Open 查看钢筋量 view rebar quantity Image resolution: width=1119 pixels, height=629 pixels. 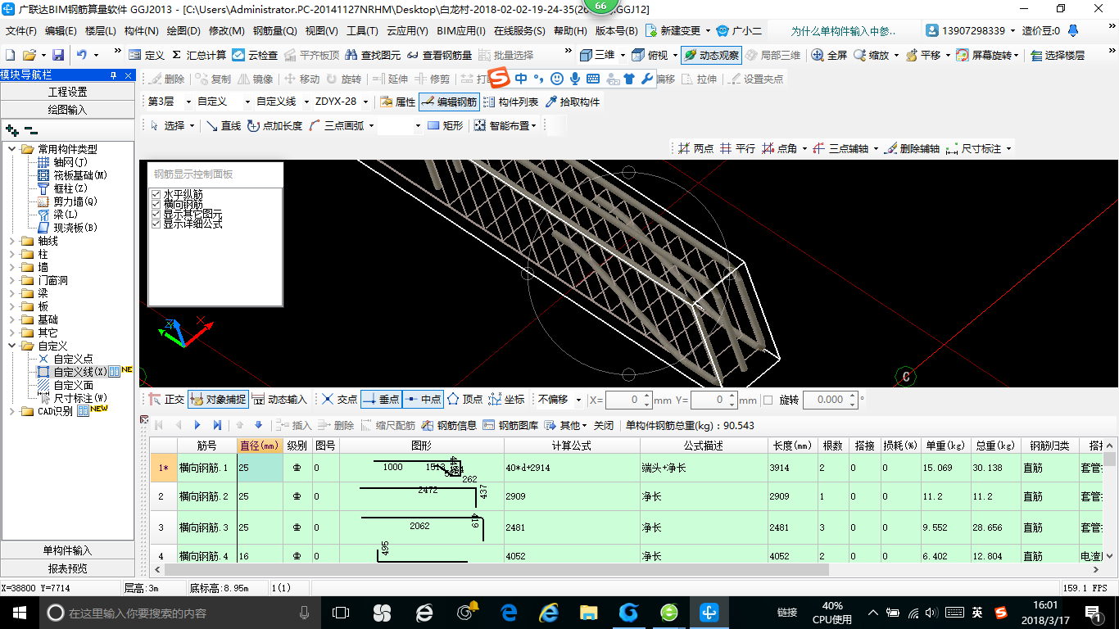[440, 55]
